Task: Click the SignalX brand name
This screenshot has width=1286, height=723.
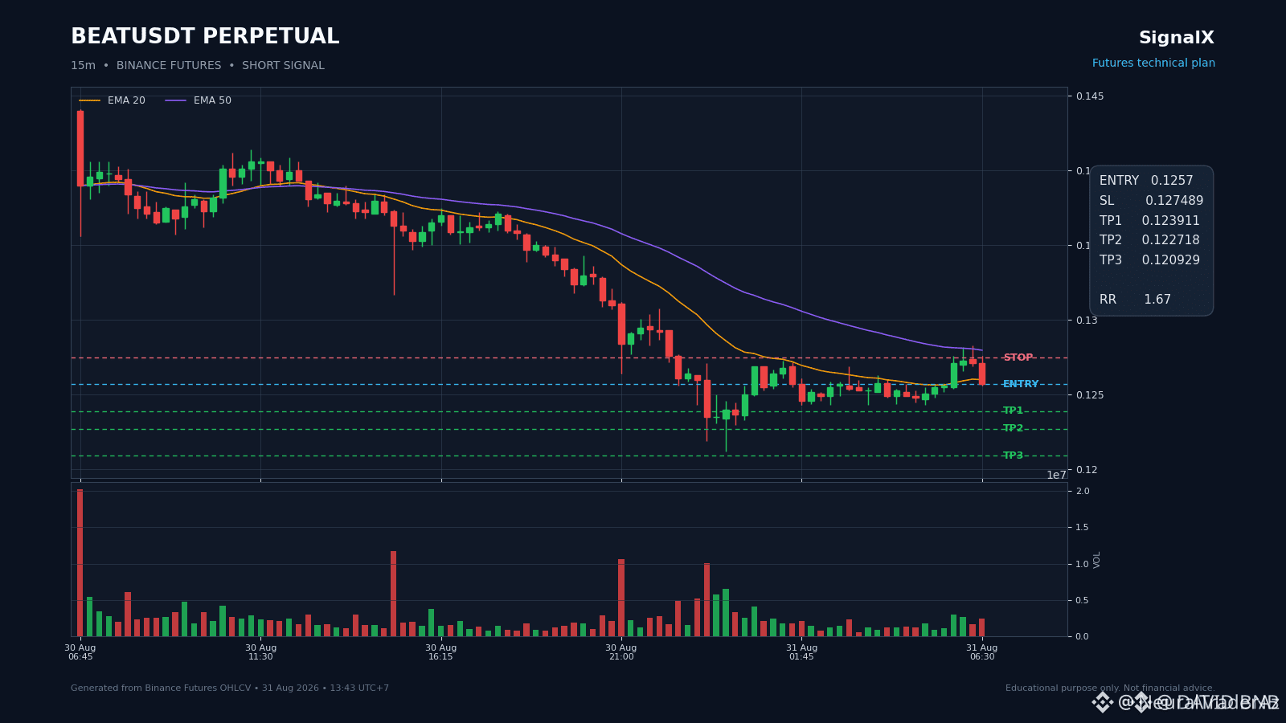Action: click(1176, 38)
